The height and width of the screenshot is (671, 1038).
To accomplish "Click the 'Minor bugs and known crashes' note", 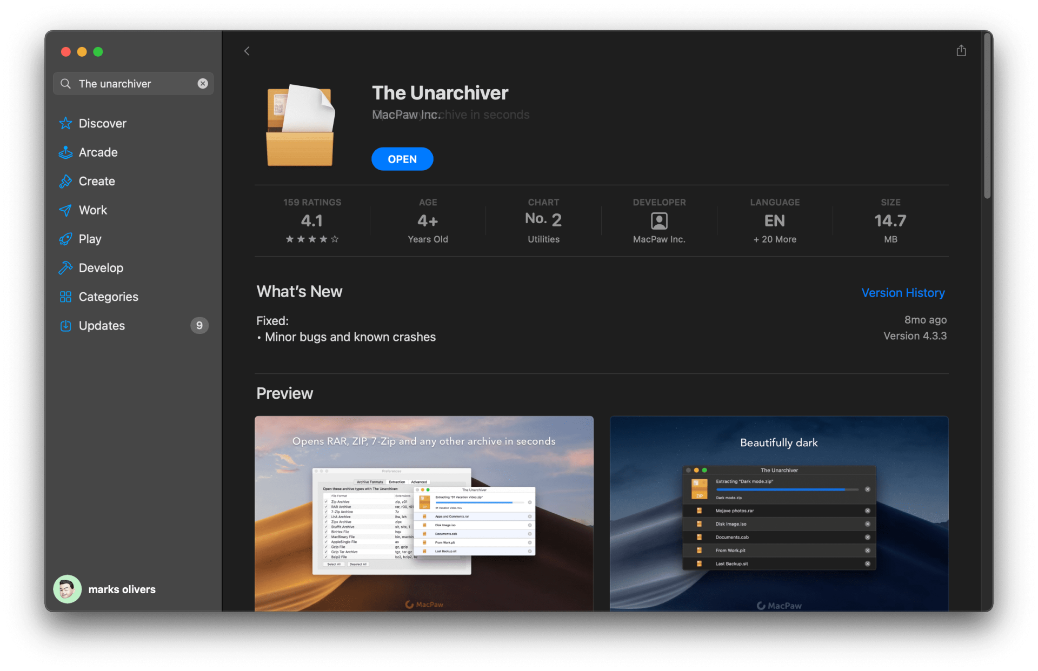I will click(350, 337).
